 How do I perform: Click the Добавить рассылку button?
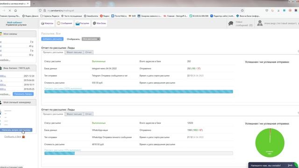[52, 39]
